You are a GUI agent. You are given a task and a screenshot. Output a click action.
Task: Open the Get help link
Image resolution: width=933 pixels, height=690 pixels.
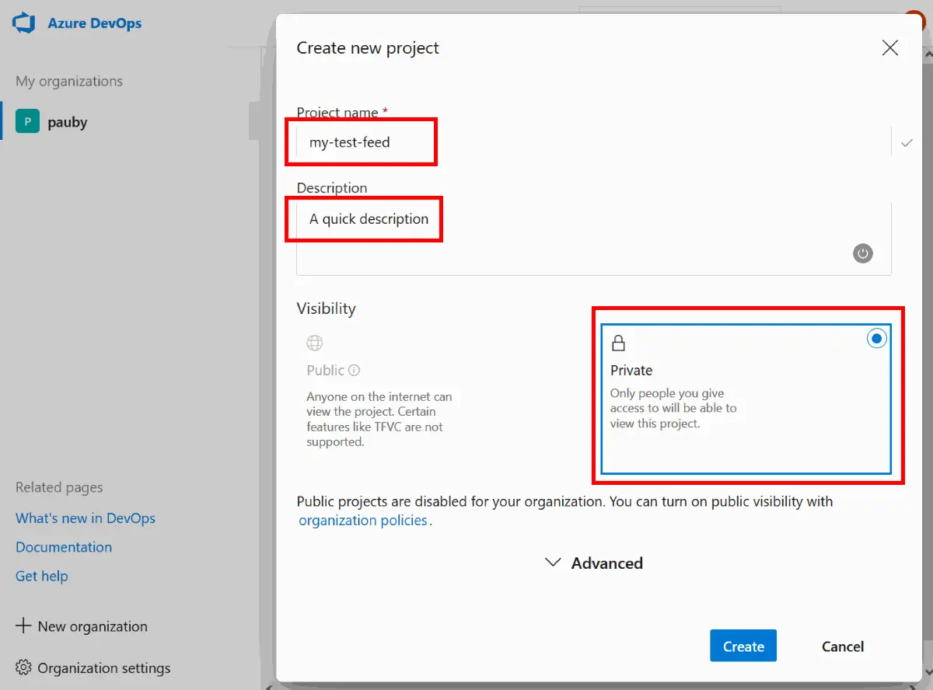click(42, 576)
